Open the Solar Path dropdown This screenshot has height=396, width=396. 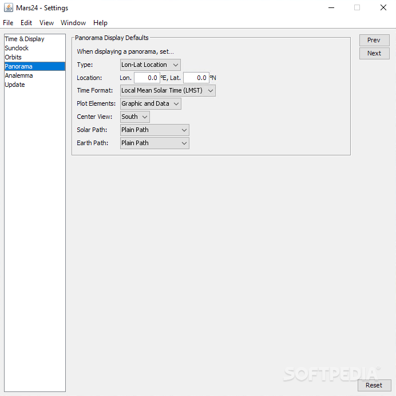(x=155, y=130)
